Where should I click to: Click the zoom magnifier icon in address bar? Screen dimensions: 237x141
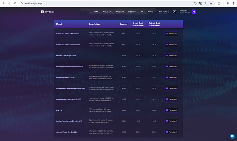[x=206, y=3]
